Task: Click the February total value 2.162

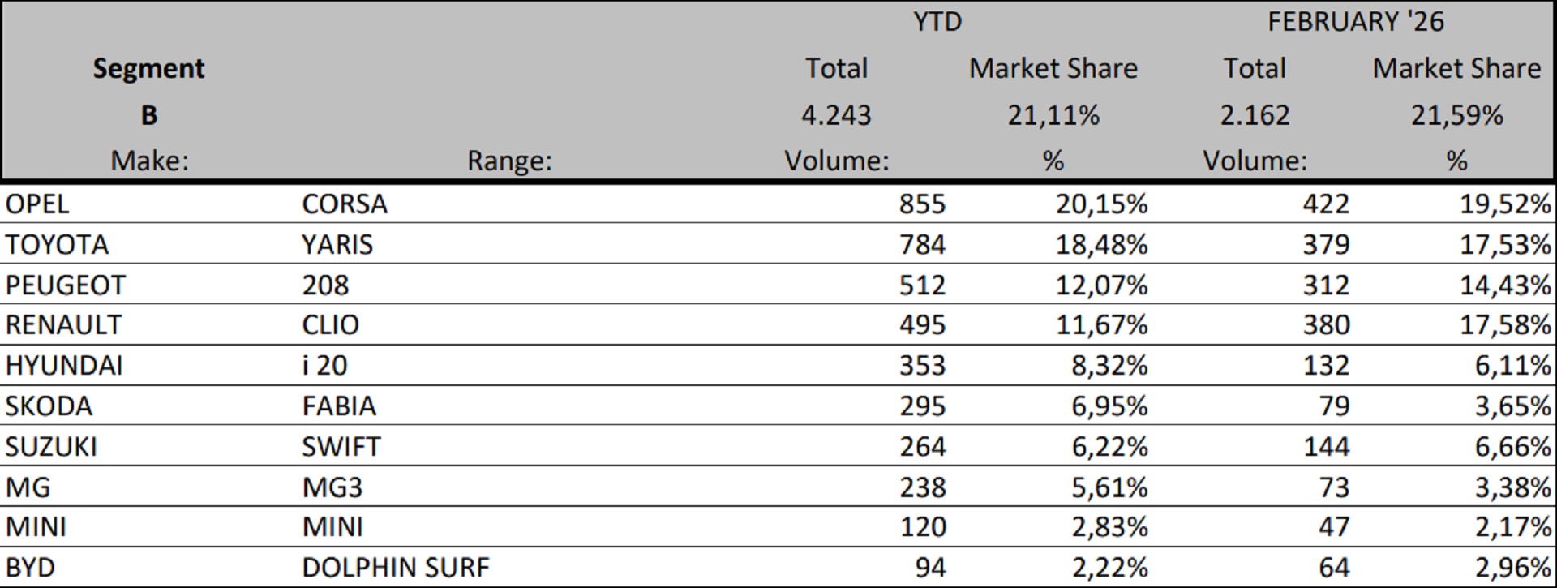Action: pos(1255,115)
